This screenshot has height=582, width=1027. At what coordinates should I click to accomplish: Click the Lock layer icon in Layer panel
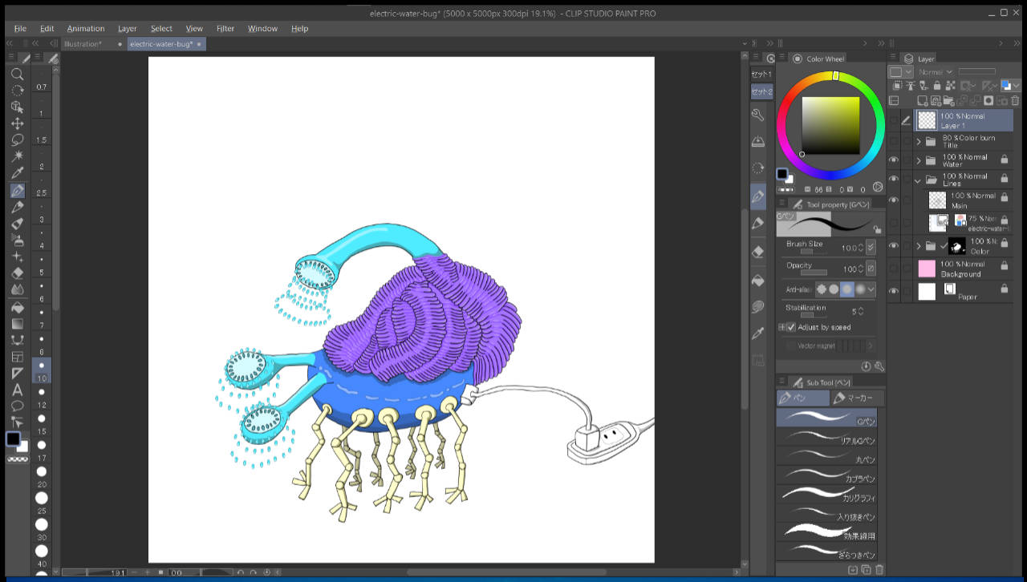(936, 84)
